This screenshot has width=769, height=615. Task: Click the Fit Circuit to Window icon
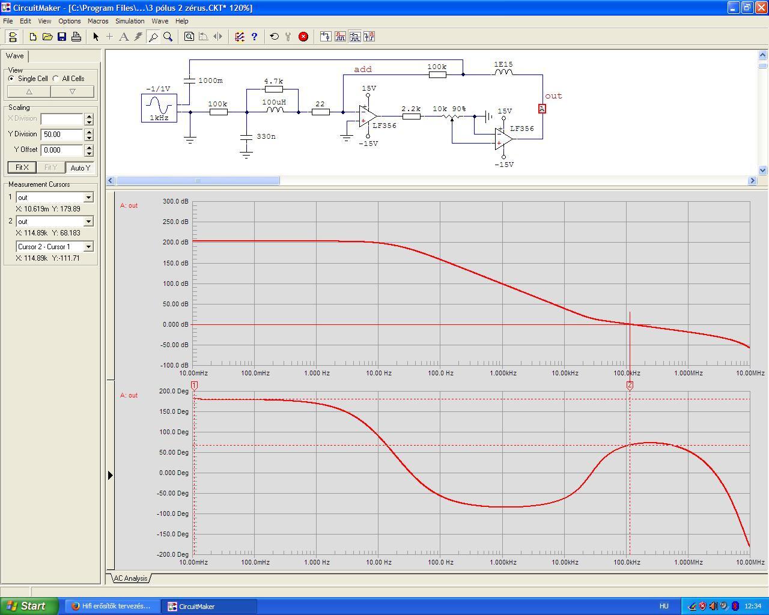[189, 37]
